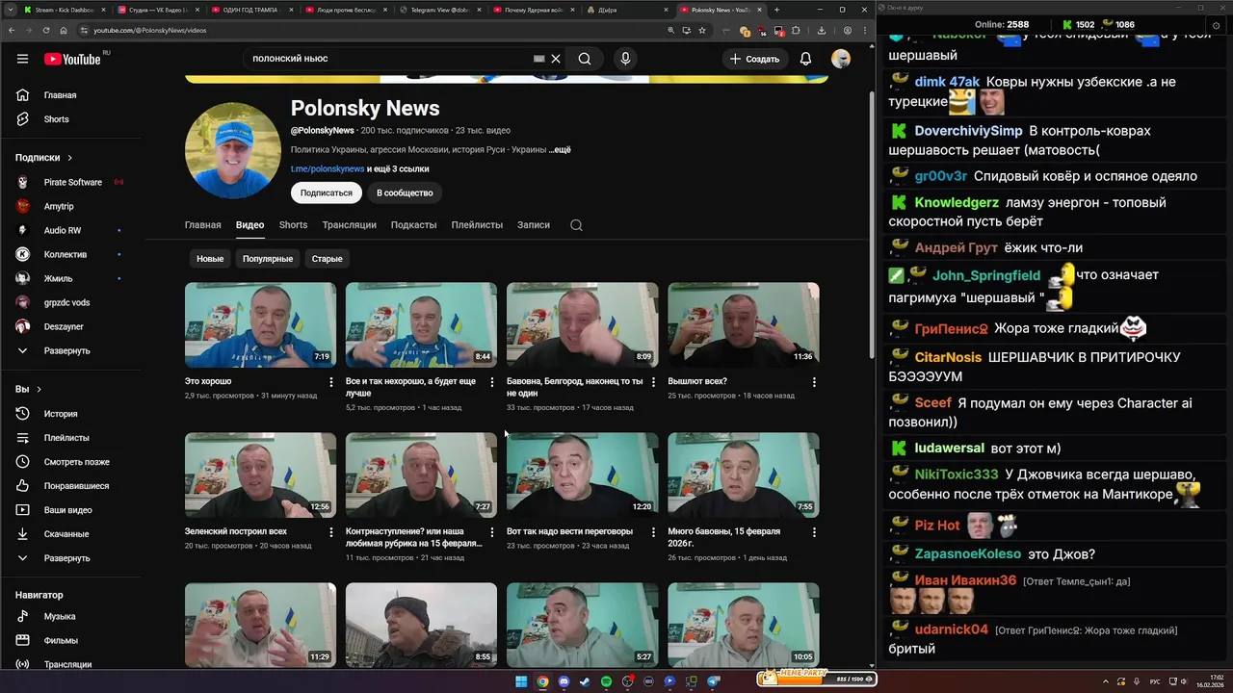Bookmark the page with the star icon
Viewport: 1233px width, 693px height.
click(x=703, y=30)
